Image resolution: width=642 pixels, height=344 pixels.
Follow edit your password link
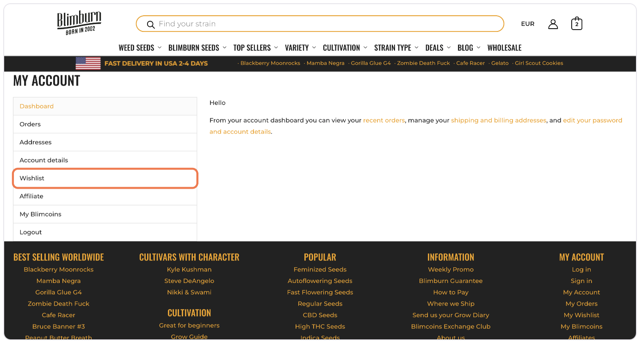[593, 120]
